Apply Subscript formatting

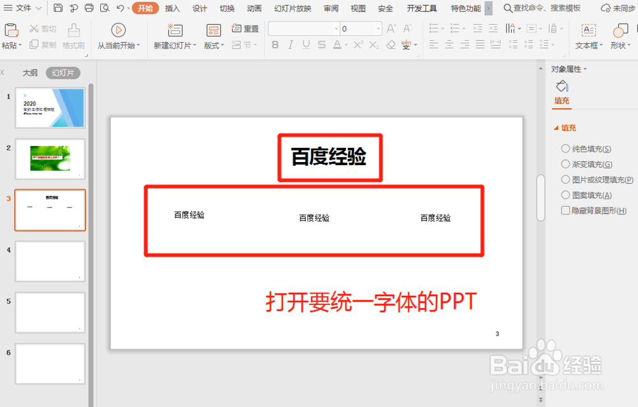pos(374,45)
